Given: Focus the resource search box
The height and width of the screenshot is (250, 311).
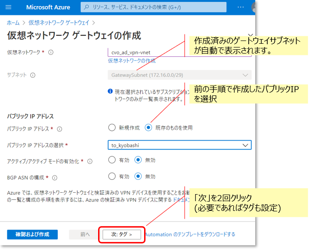Looking at the screenshot, I should click(153, 7).
